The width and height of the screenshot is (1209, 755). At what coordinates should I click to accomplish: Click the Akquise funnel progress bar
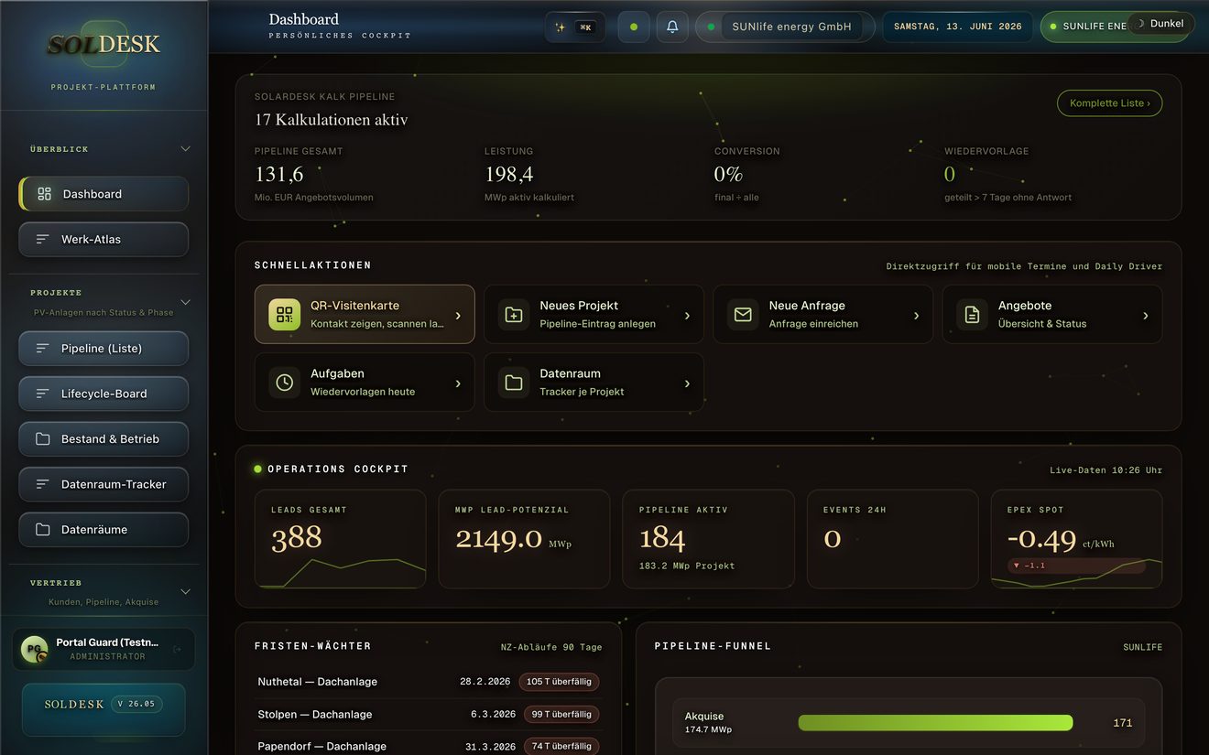click(x=935, y=723)
